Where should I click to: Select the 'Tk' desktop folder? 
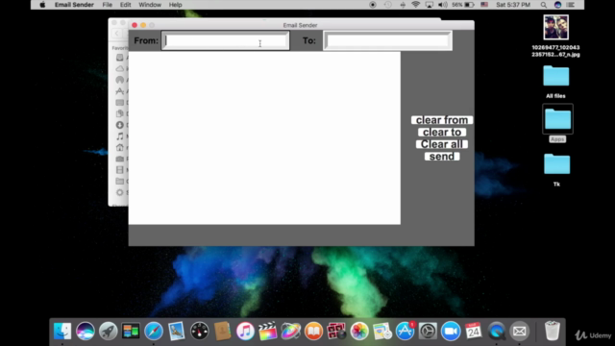pyautogui.click(x=556, y=164)
